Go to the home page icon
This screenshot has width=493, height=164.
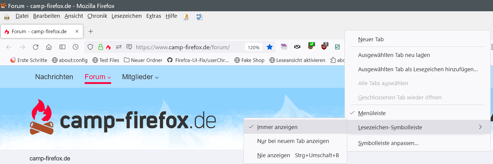click(49, 47)
